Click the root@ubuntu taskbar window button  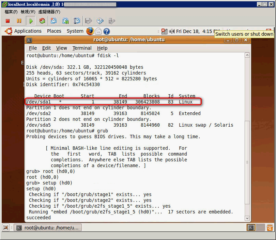48,228
